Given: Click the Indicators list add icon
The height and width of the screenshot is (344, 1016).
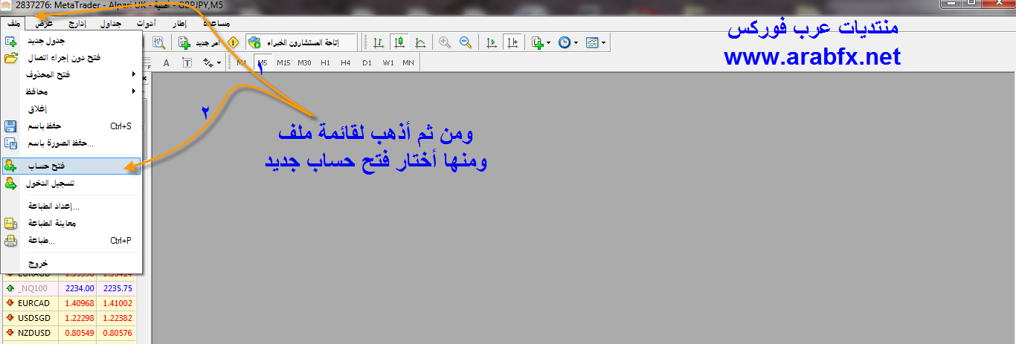Looking at the screenshot, I should coord(538,43).
